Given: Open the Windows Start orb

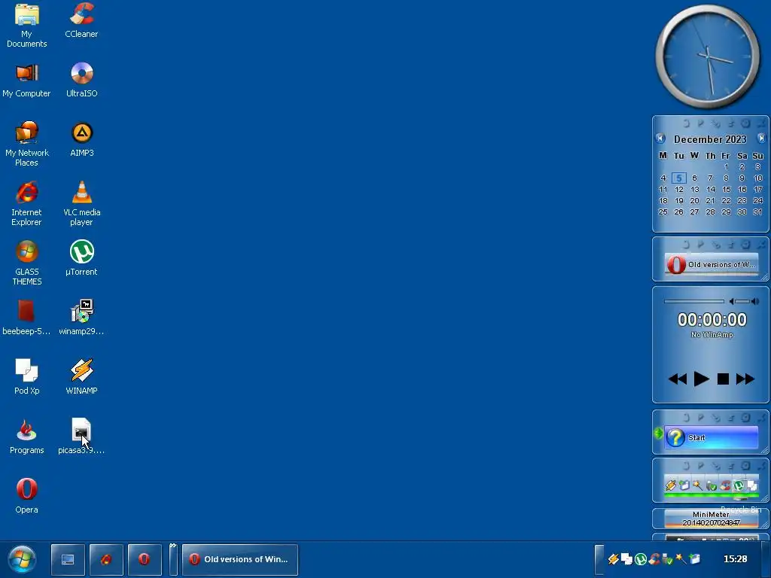Looking at the screenshot, I should [x=22, y=559].
